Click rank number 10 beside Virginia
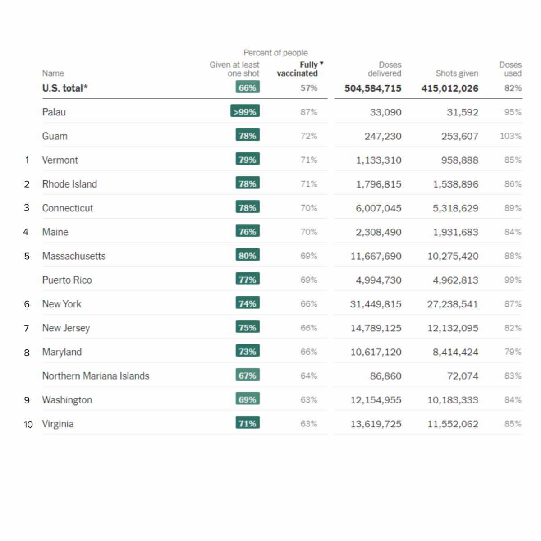541x541 pixels. pos(28,424)
